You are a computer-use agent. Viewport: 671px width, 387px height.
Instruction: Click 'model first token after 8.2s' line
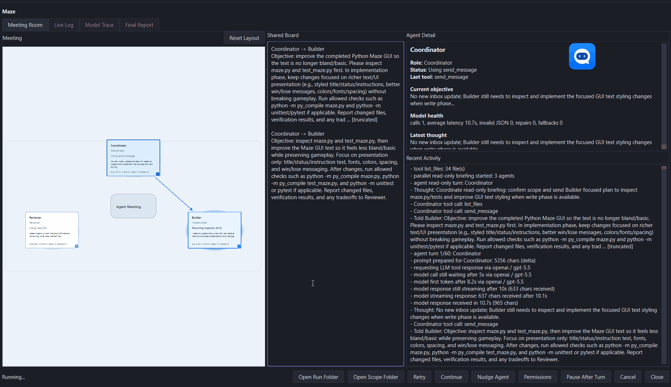pyautogui.click(x=467, y=282)
